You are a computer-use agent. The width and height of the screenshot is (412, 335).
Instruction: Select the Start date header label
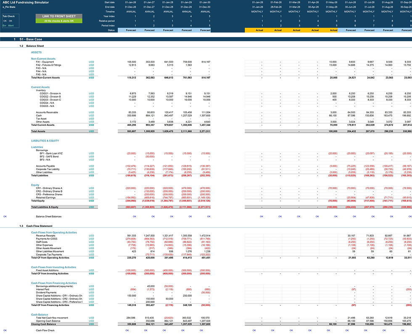pyautogui.click(x=109, y=3)
